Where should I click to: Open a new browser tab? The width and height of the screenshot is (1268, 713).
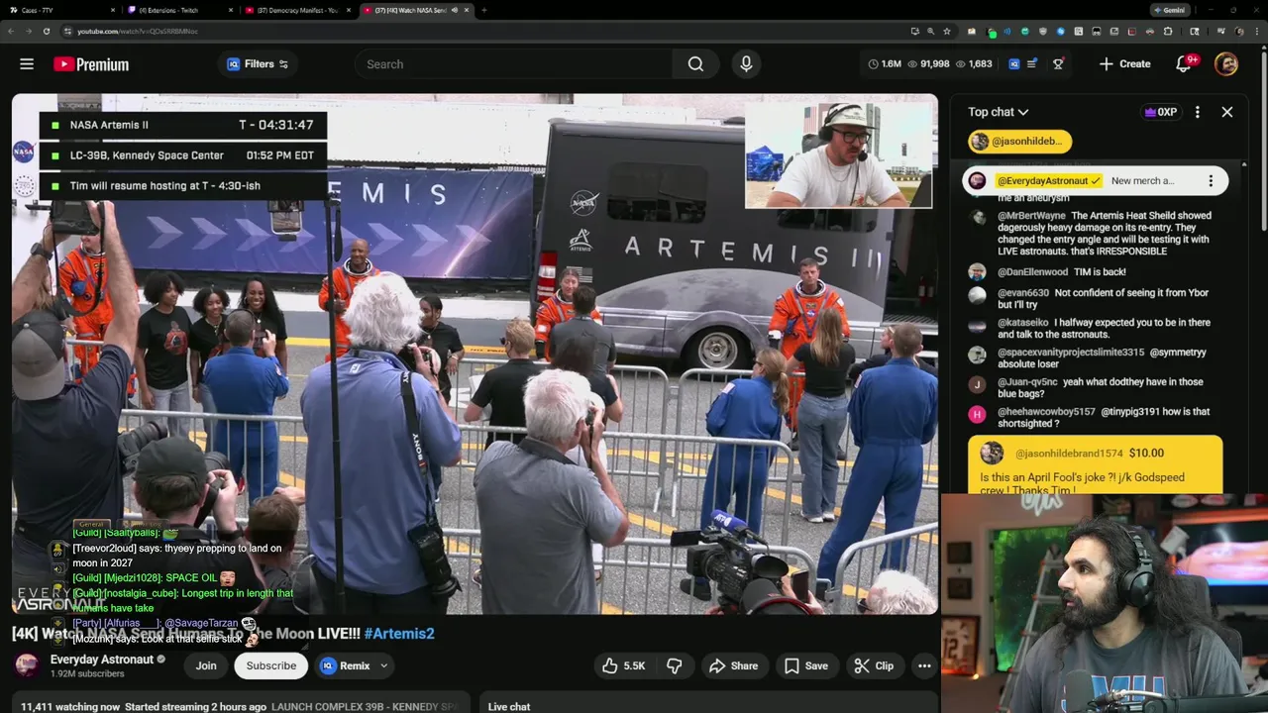[483, 10]
